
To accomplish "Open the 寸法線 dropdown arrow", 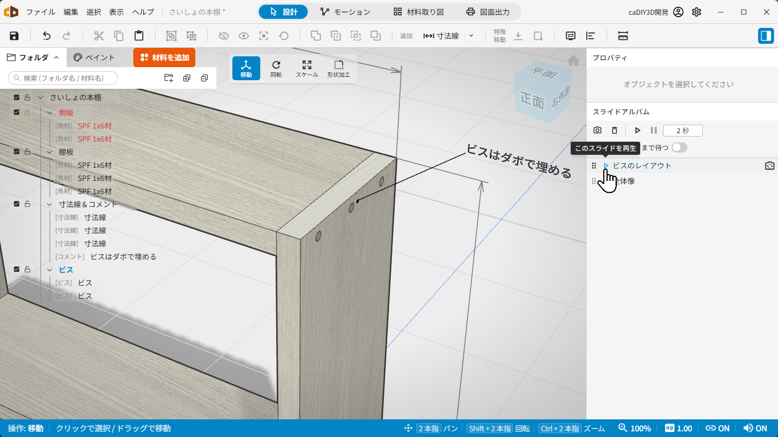I will tap(471, 36).
